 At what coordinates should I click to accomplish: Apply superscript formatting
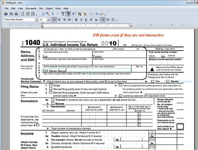tap(91, 20)
